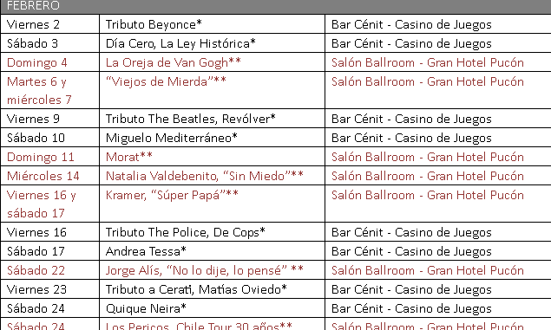This screenshot has height=330, width=551.
Task: Click Tributo The Police, De Cops cell
Action: [213, 232]
